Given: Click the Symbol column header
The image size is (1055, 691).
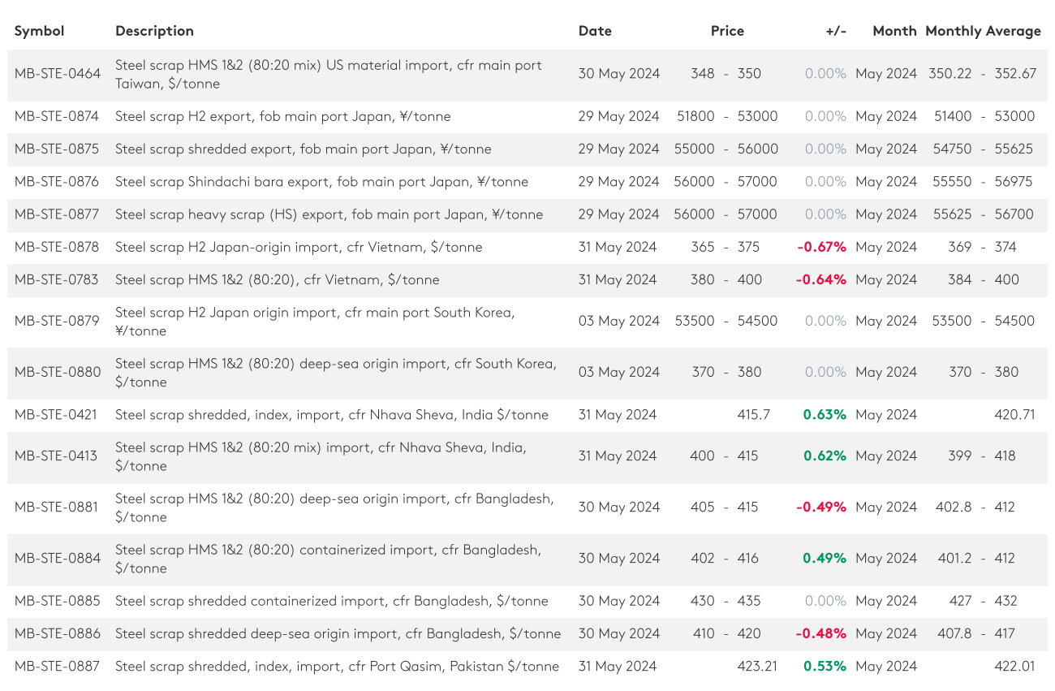Looking at the screenshot, I should (39, 31).
